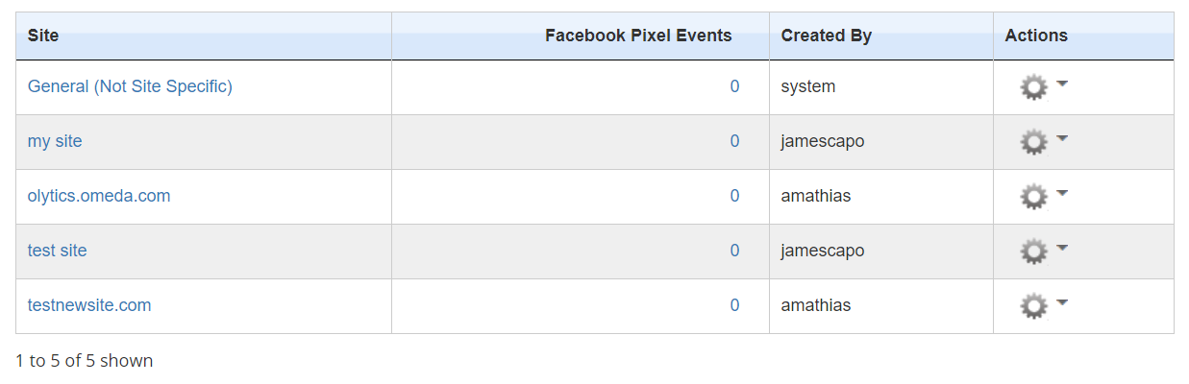Expand actions dropdown arrow for my site
Screen dimensions: 1189x384
coord(1062,139)
